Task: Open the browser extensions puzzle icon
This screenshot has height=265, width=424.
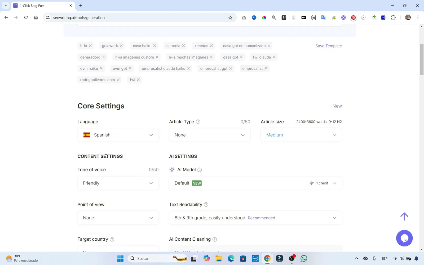Action: pyautogui.click(x=393, y=17)
